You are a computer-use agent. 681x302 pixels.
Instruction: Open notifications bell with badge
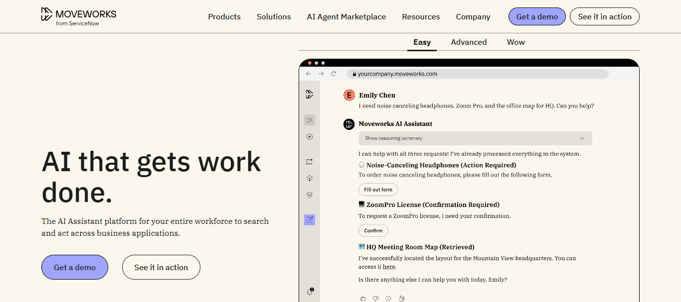click(x=310, y=292)
